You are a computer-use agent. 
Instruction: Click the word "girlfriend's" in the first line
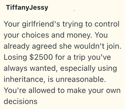[41, 24]
